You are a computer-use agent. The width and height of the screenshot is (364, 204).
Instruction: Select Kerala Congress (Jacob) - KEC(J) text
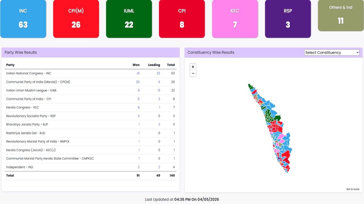(31, 150)
